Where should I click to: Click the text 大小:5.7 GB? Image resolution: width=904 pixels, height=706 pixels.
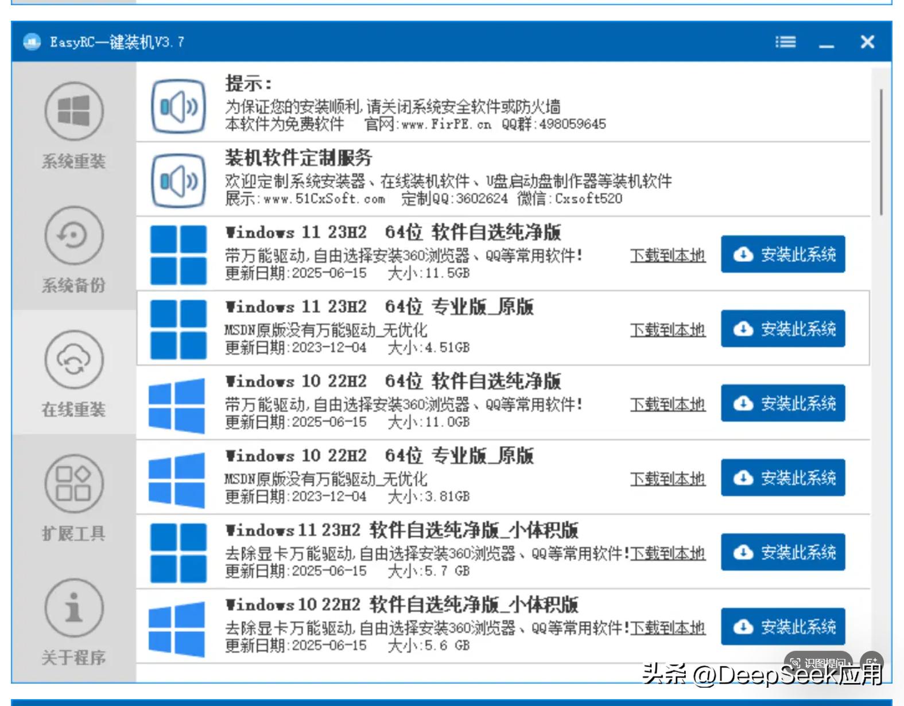point(429,571)
